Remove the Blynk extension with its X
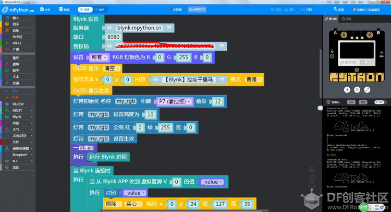The height and width of the screenshot is (212, 391). (x=32, y=116)
